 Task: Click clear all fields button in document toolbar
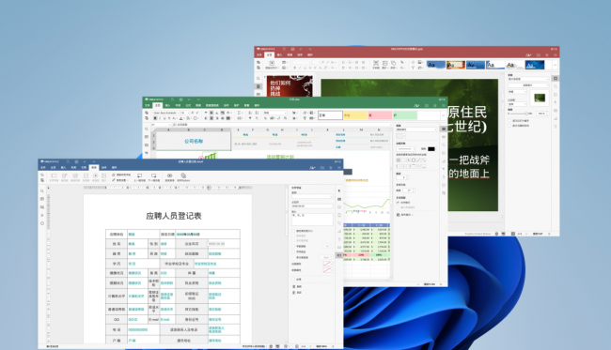pos(121,175)
